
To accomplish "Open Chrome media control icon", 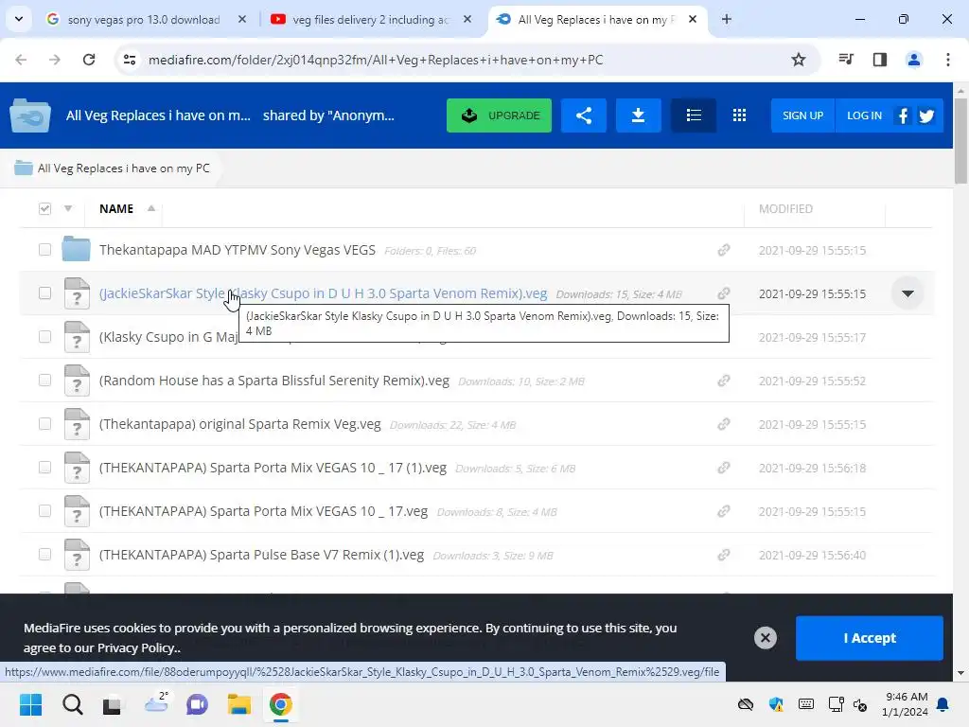I will (846, 60).
